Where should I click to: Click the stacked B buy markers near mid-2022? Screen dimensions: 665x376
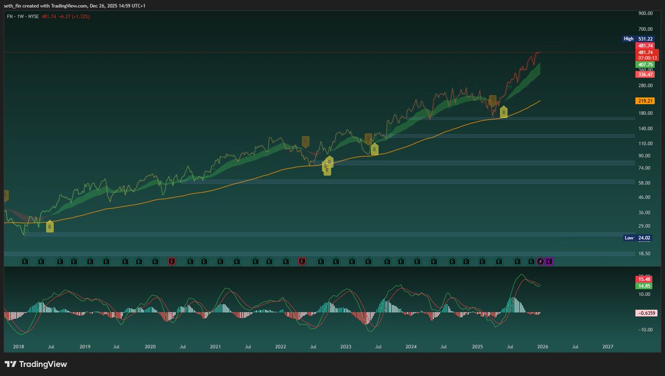point(326,167)
